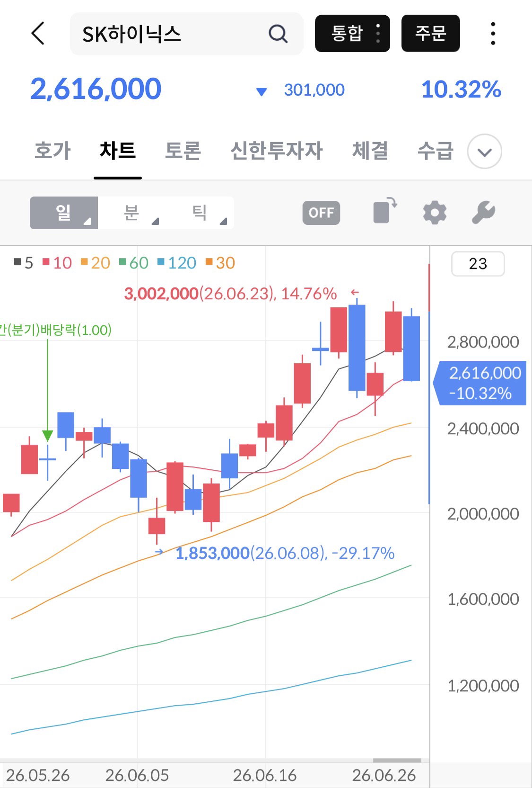
Task: Select the 10-day moving average color swatch
Action: pos(46,262)
